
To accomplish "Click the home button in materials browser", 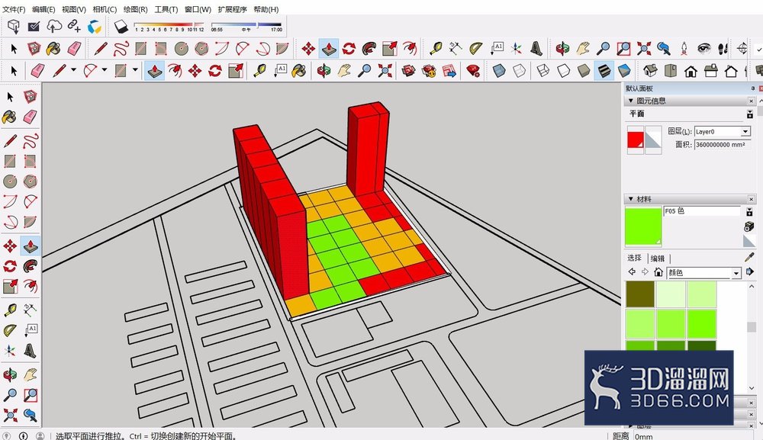I will pos(658,271).
